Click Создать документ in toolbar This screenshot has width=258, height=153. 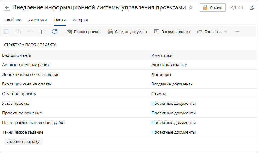click(x=127, y=31)
